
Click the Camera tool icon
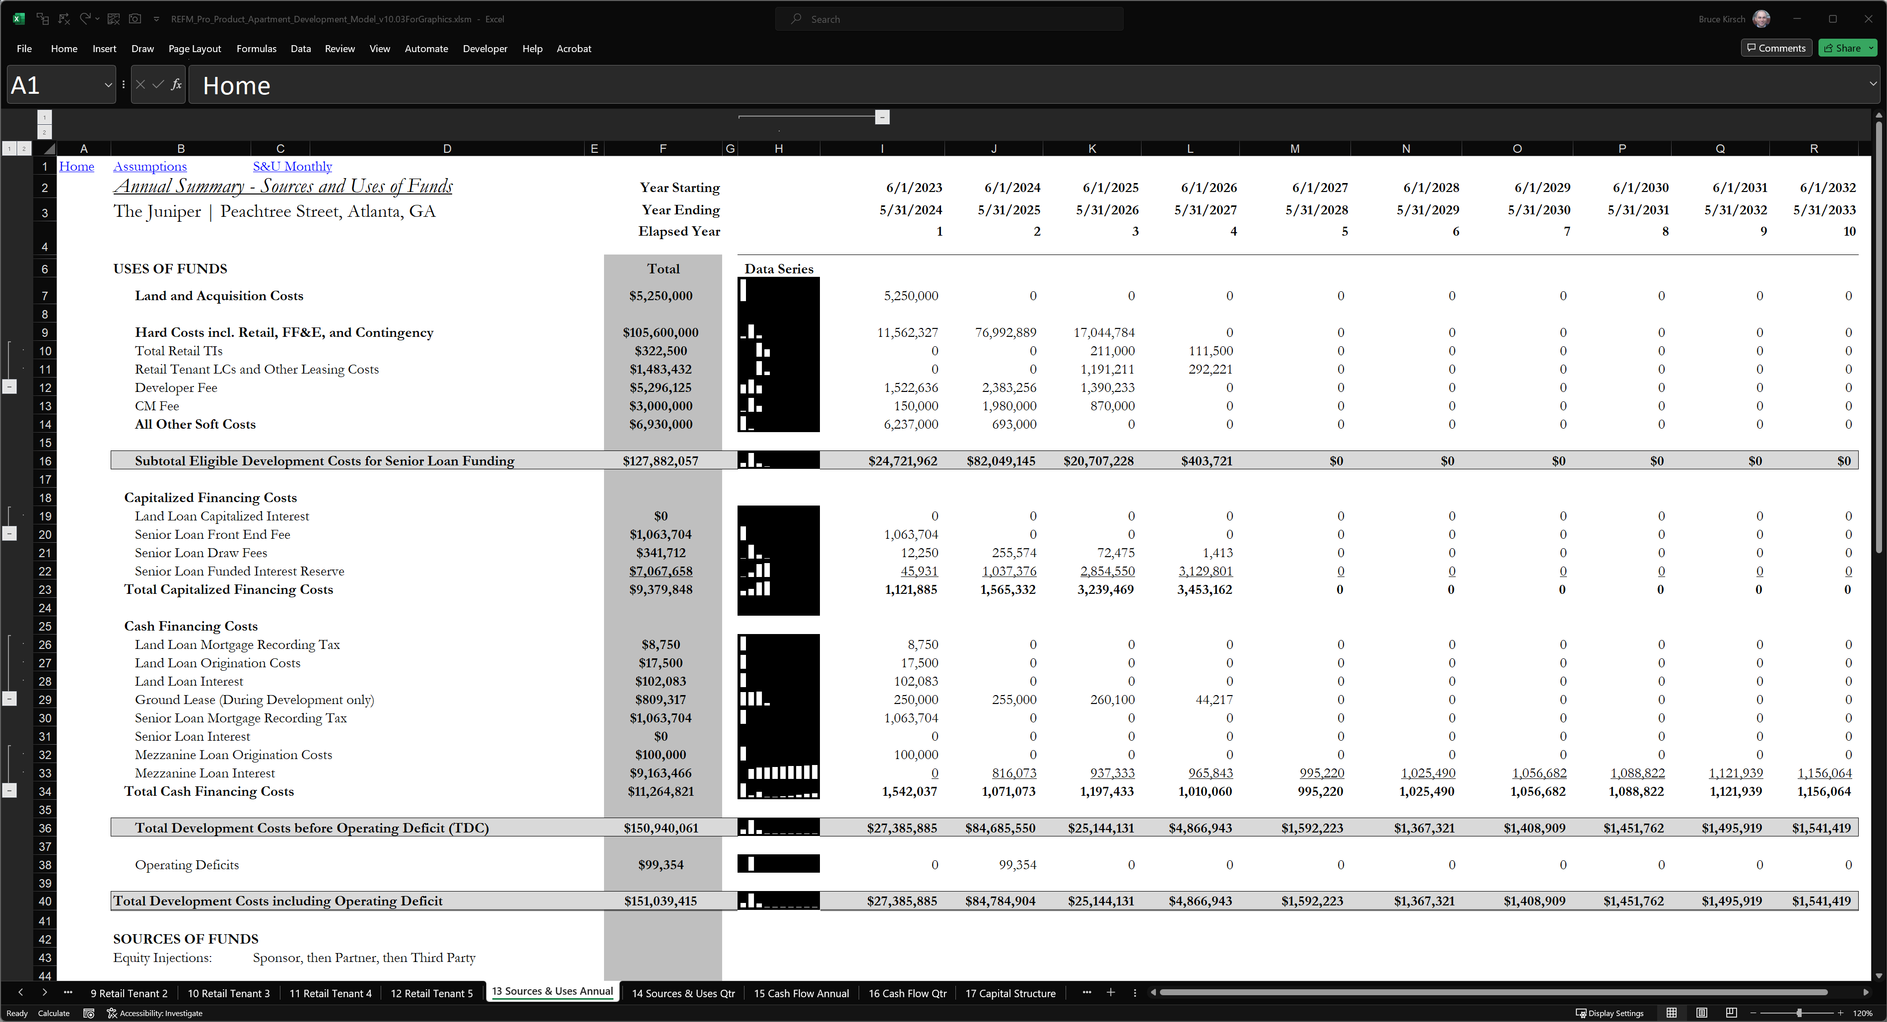click(135, 19)
